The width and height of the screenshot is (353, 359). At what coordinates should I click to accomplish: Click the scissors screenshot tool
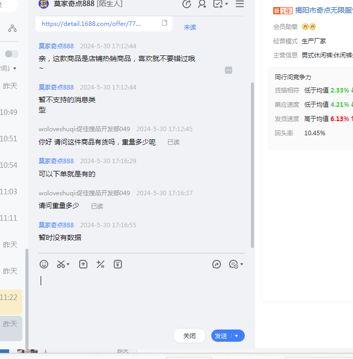tap(61, 264)
